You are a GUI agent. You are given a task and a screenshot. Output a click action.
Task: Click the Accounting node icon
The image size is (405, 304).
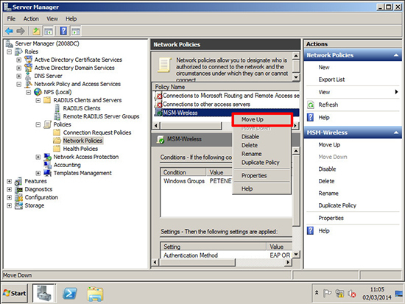pyautogui.click(x=47, y=165)
